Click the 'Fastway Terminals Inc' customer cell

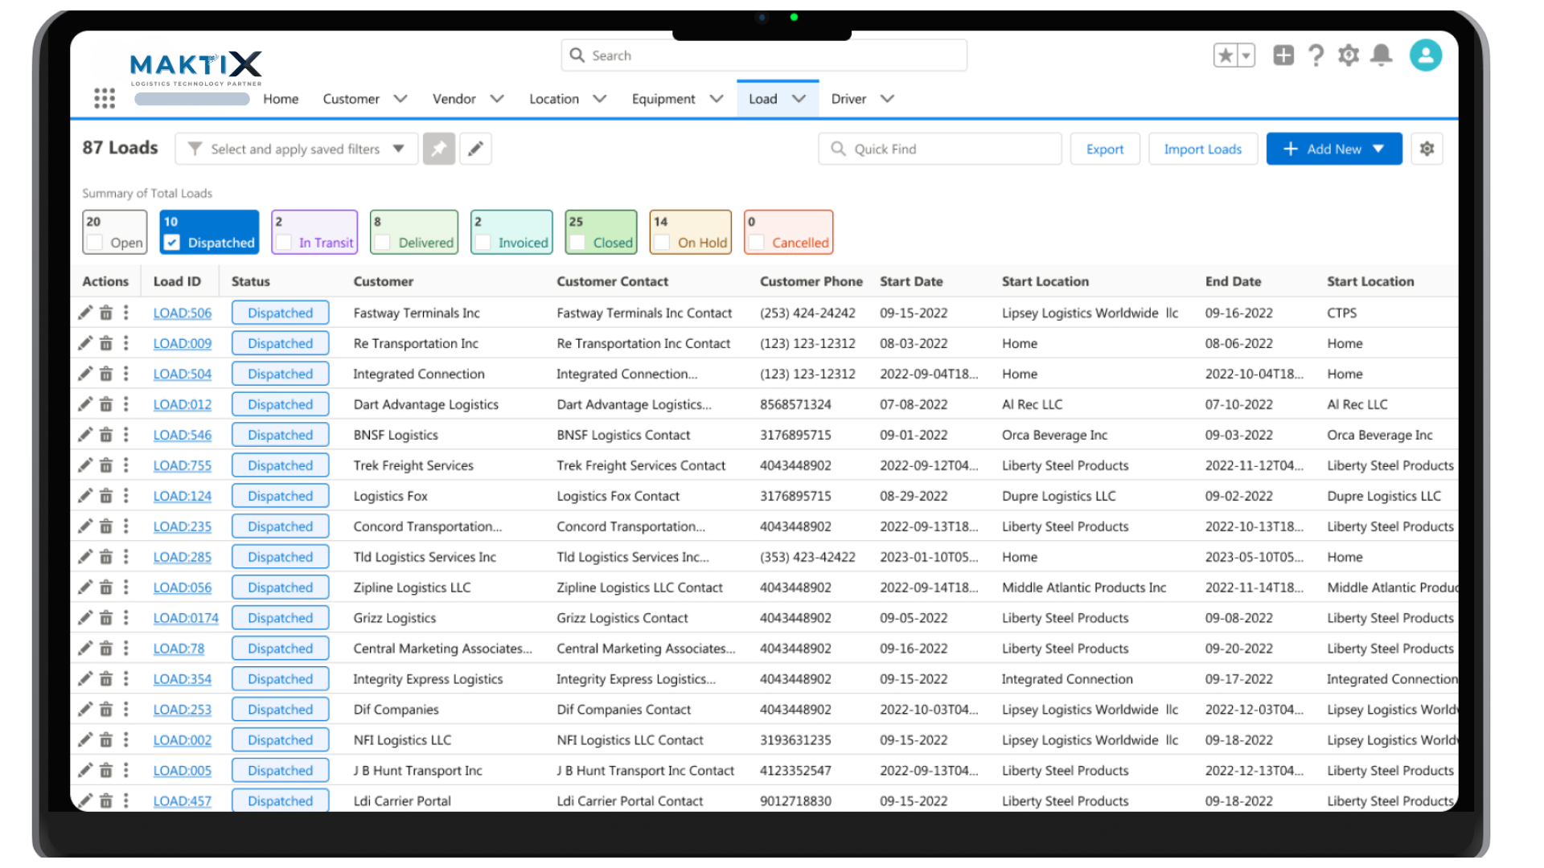pos(417,313)
